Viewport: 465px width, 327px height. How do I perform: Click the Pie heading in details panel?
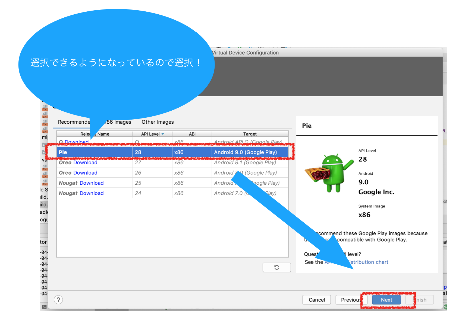click(307, 126)
